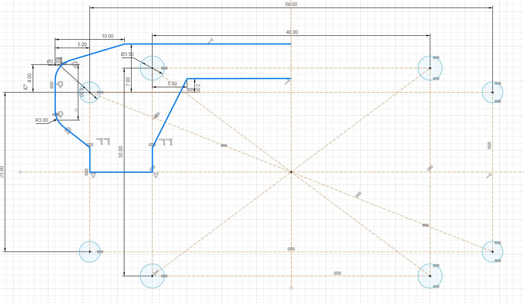Select the horizontal constraint glyph on vertical centerline
Image resolution: width=524 pixels, height=303 pixels.
point(291,249)
